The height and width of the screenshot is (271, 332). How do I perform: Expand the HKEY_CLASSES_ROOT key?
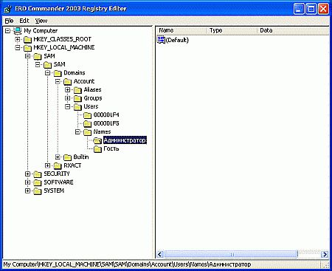[x=18, y=39]
